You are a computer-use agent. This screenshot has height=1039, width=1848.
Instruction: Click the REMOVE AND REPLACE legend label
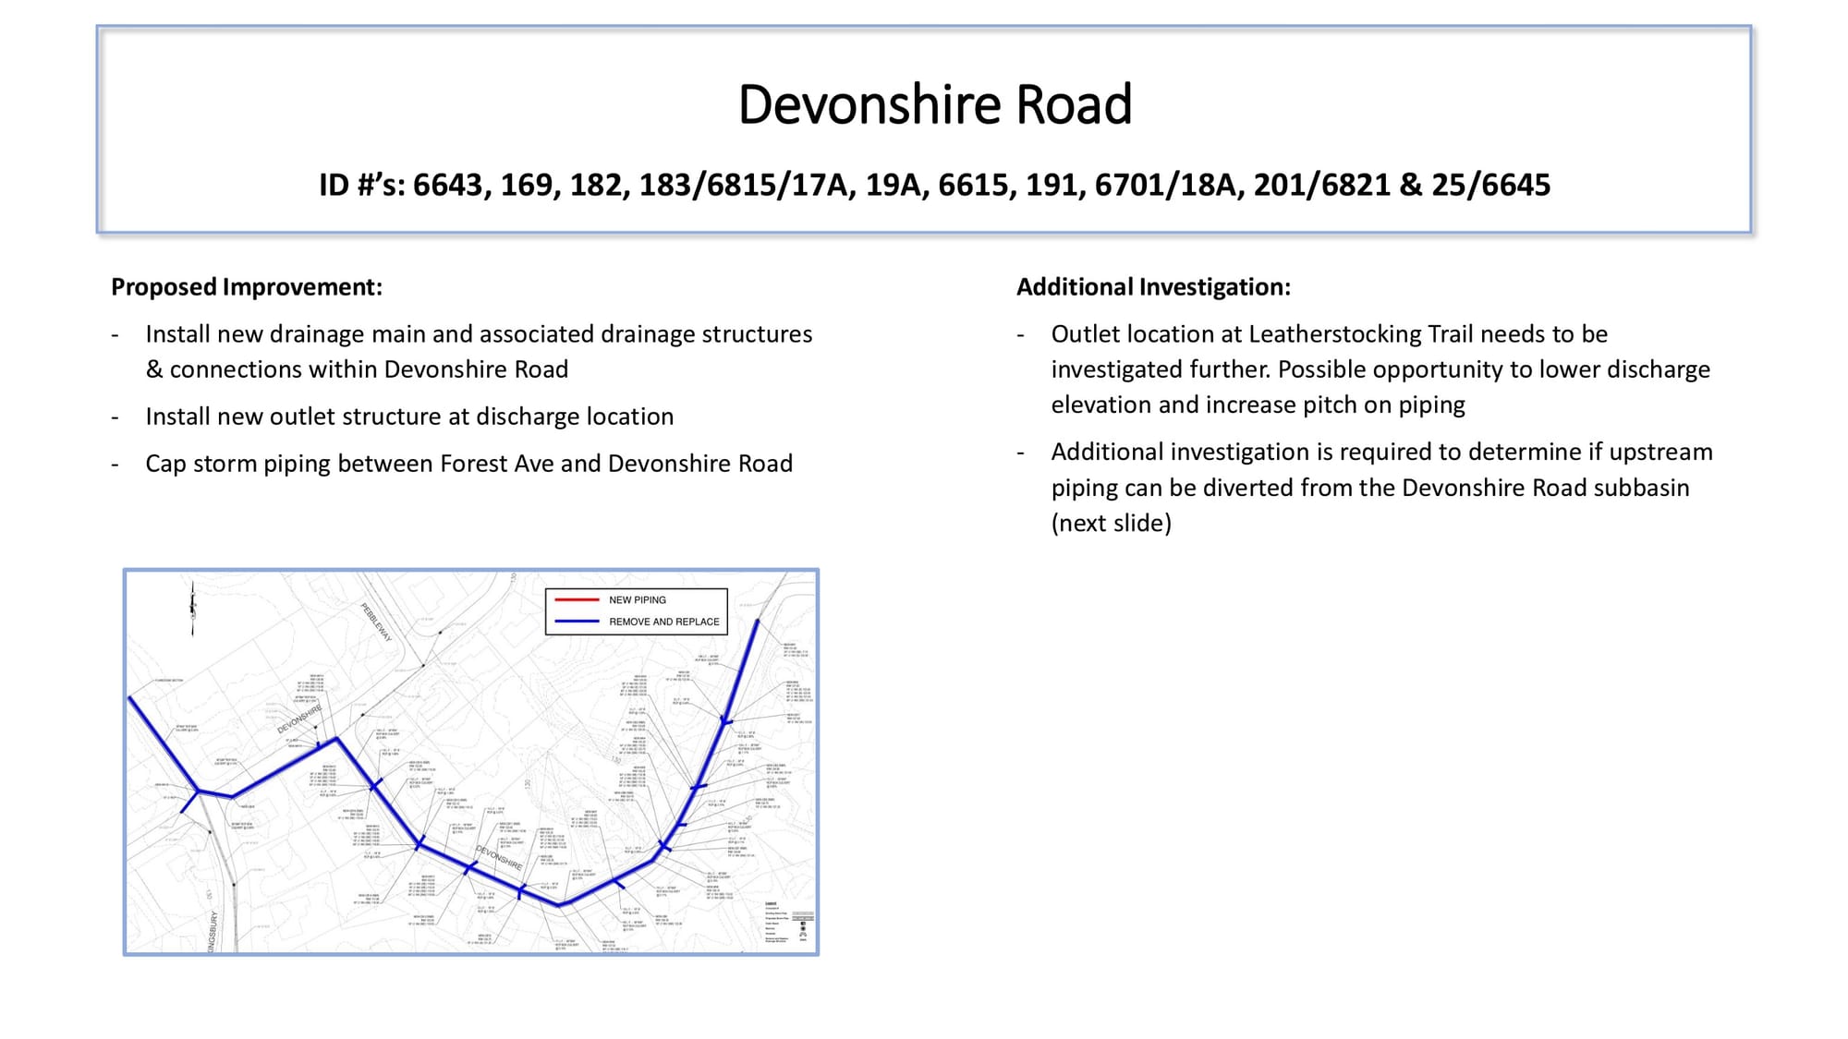coord(663,622)
